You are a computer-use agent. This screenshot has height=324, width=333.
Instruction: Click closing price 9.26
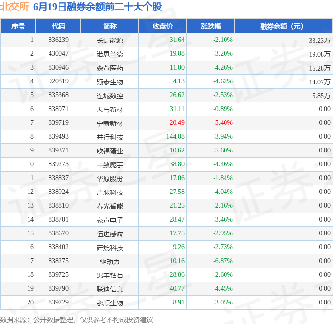point(178,247)
